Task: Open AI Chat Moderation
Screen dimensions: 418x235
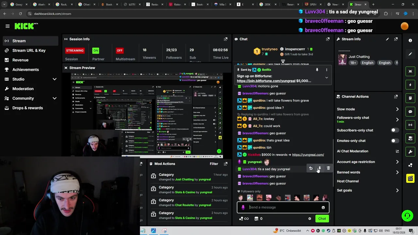Action: pos(368,151)
